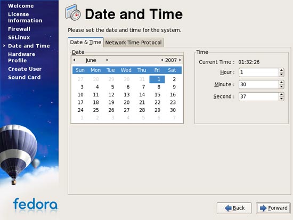Go to next month after June

tap(107, 60)
